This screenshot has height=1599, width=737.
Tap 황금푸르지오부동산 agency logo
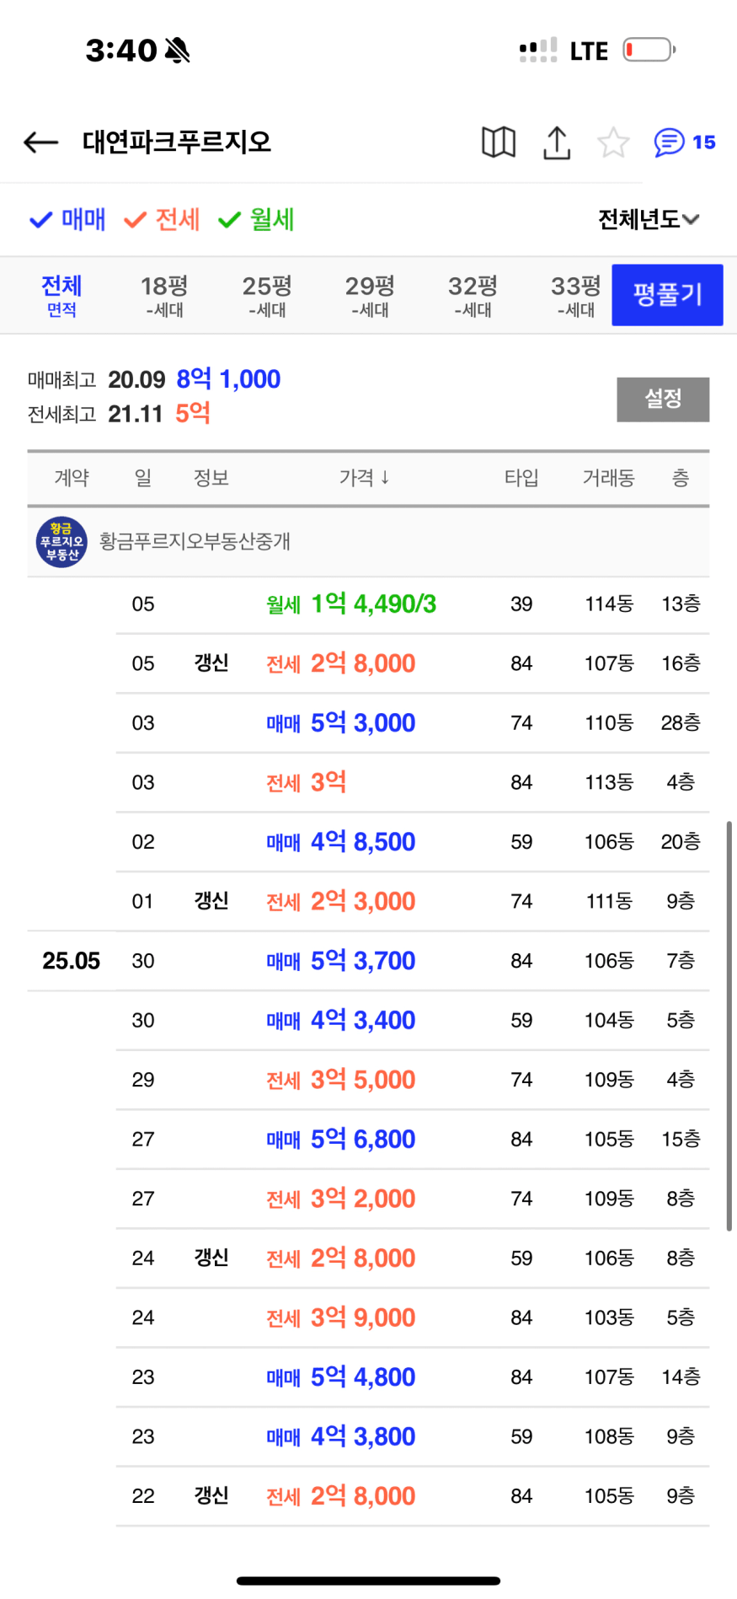(61, 542)
